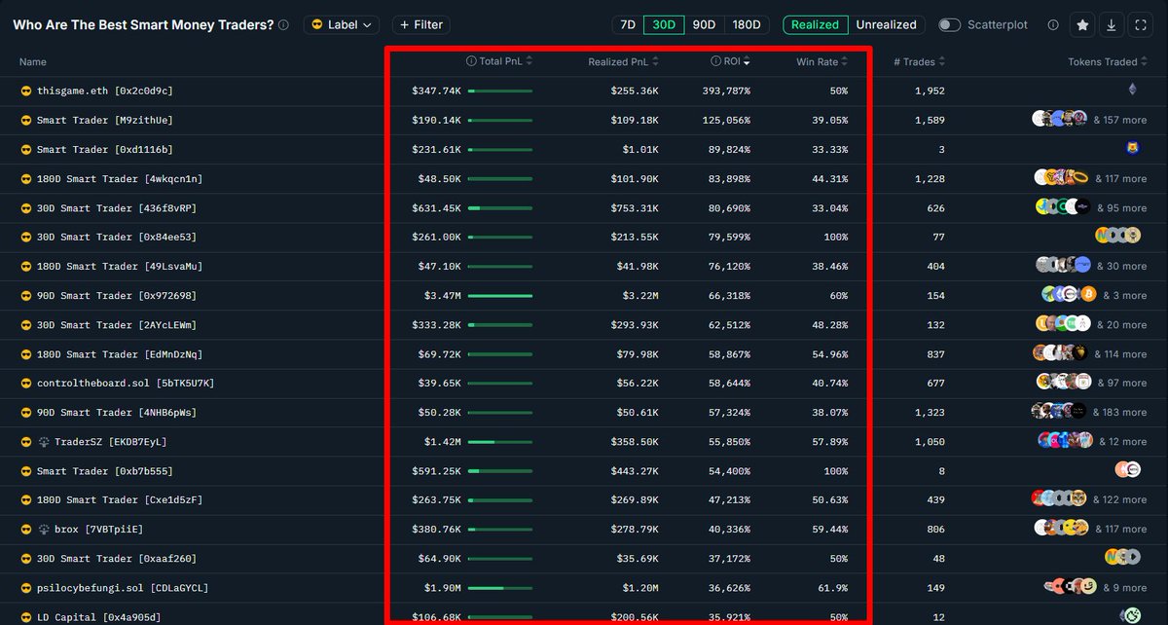The height and width of the screenshot is (625, 1168).
Task: Click the robot icon before TraderSZ
Action: 44,441
